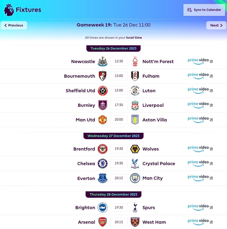The width and height of the screenshot is (227, 229).
Task: Click the Sync to Calendar button
Action: pos(204,10)
